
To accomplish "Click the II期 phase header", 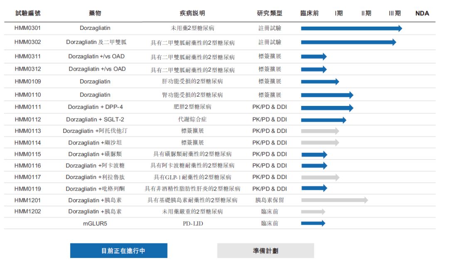I will (x=366, y=13).
